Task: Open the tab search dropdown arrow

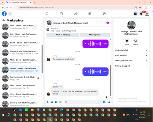Action: click(2, 2)
